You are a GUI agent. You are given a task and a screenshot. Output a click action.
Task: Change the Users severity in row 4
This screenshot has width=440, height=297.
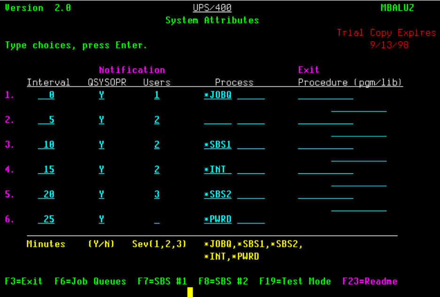(157, 170)
